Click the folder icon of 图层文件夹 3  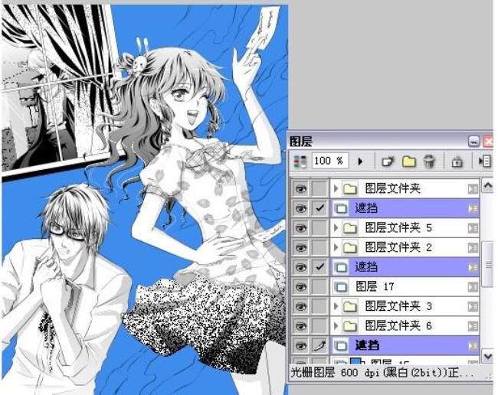coord(349,307)
